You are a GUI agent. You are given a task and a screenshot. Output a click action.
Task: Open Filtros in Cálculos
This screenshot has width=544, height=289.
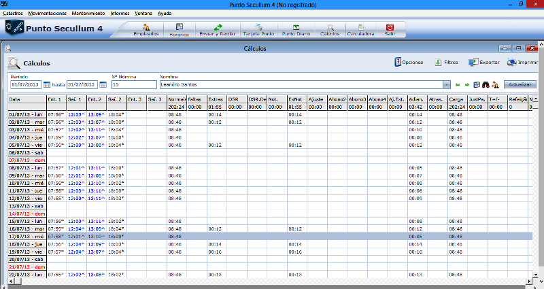pyautogui.click(x=445, y=63)
